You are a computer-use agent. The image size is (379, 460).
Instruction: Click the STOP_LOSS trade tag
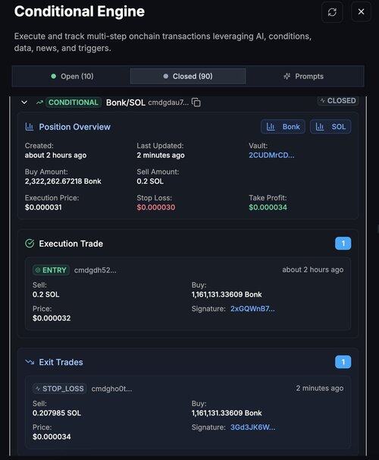(60, 389)
